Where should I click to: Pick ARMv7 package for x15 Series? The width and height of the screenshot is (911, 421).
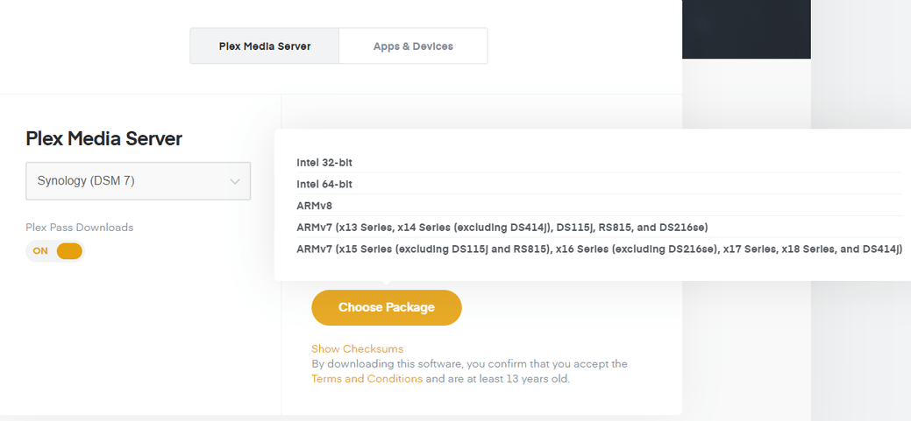[x=599, y=249]
